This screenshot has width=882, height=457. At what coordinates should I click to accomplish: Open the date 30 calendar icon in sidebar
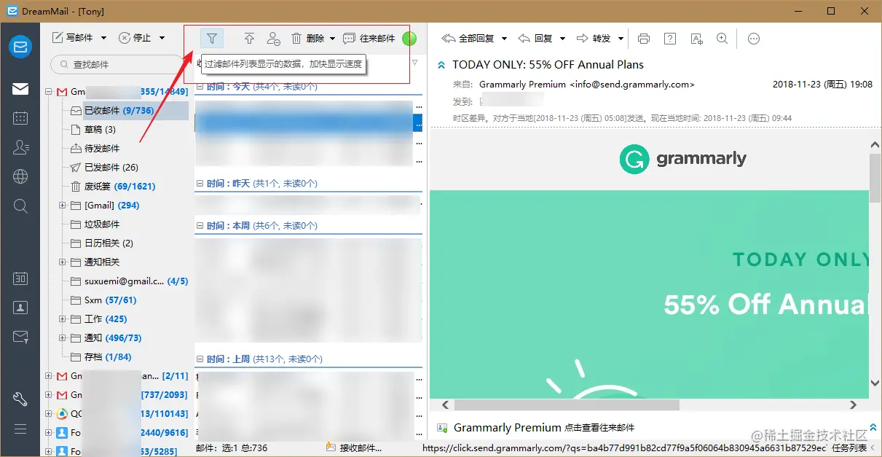(20, 278)
